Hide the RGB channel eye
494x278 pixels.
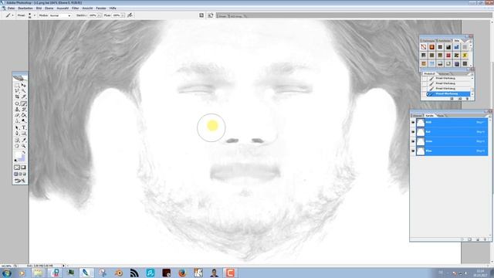pos(413,122)
